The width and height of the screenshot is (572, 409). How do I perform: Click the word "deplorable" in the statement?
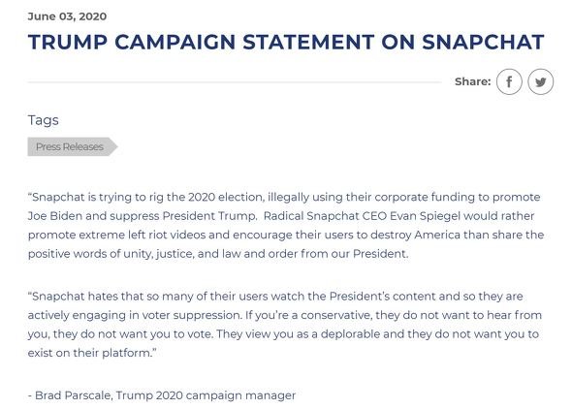click(x=350, y=334)
